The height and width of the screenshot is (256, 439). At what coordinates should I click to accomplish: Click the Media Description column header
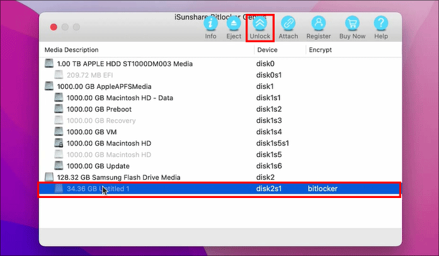(x=71, y=50)
